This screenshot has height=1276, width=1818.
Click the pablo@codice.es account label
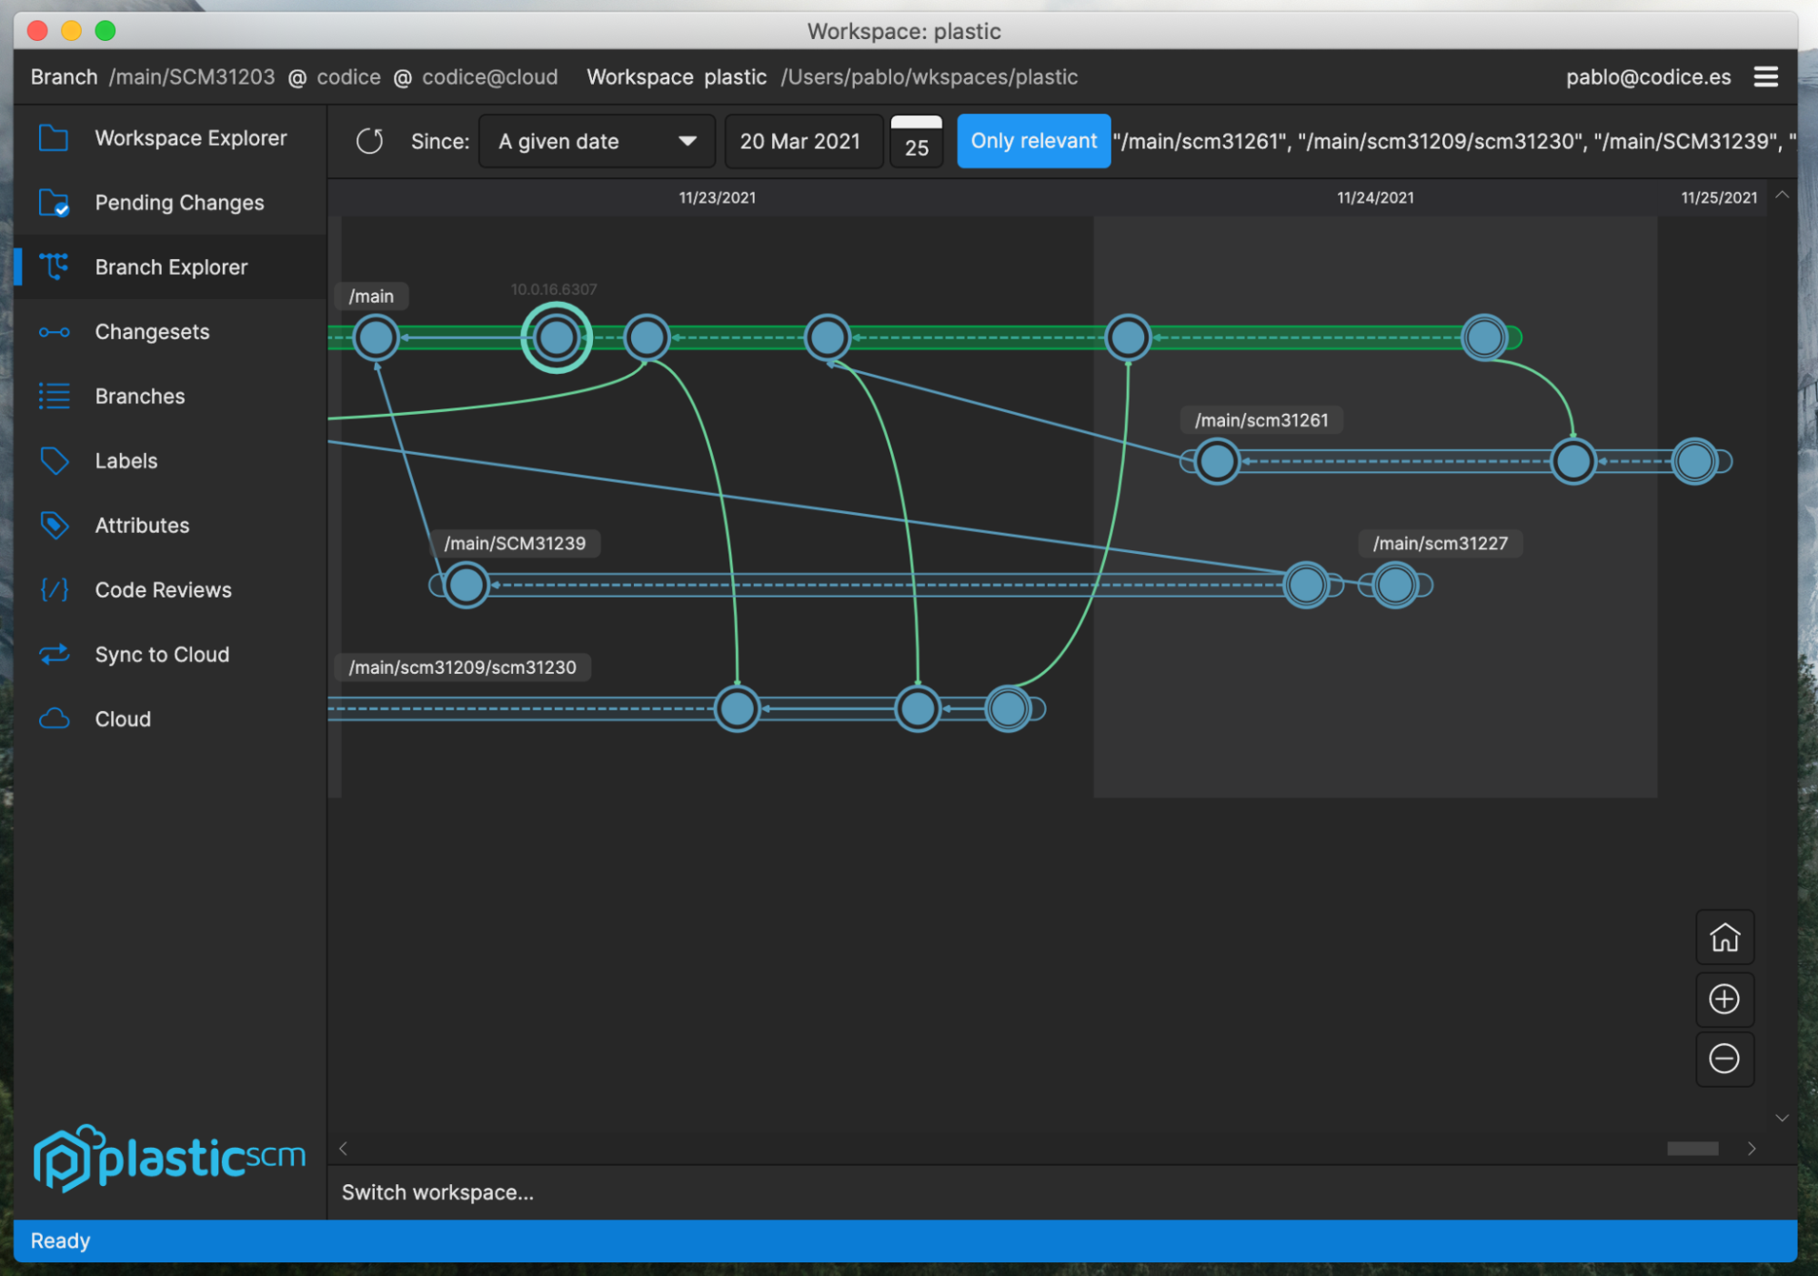tap(1648, 76)
